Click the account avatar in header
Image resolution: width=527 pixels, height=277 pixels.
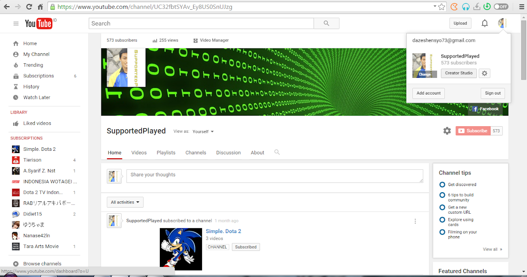(x=502, y=23)
